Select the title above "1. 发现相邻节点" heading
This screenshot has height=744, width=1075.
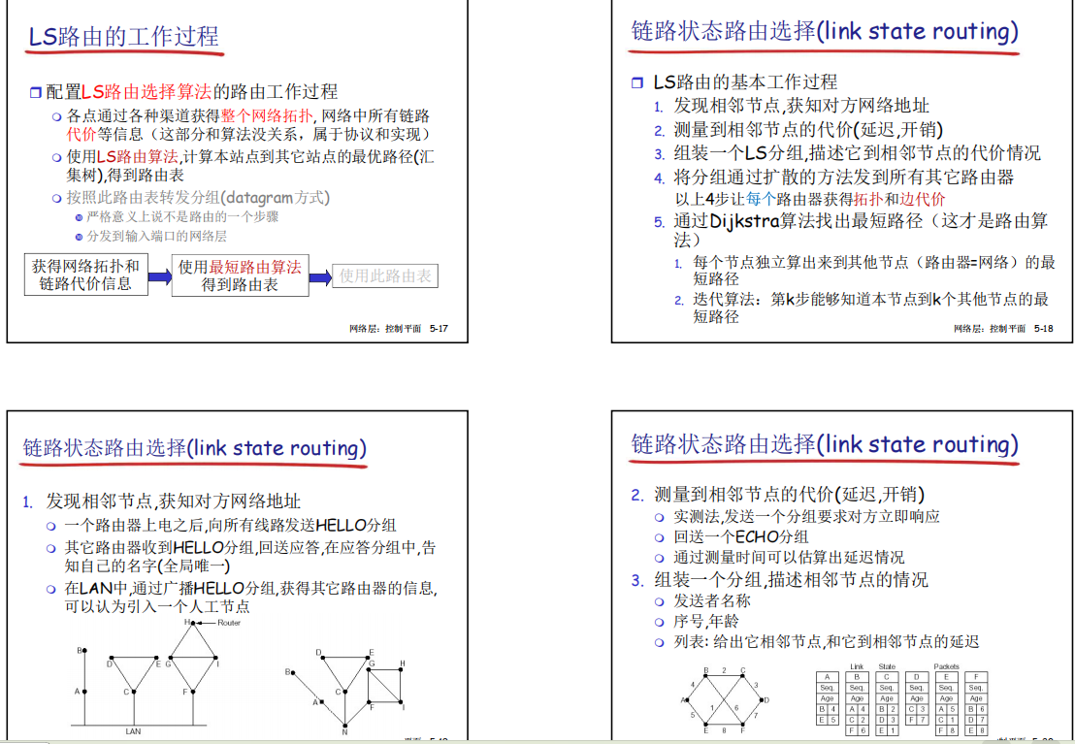(195, 448)
